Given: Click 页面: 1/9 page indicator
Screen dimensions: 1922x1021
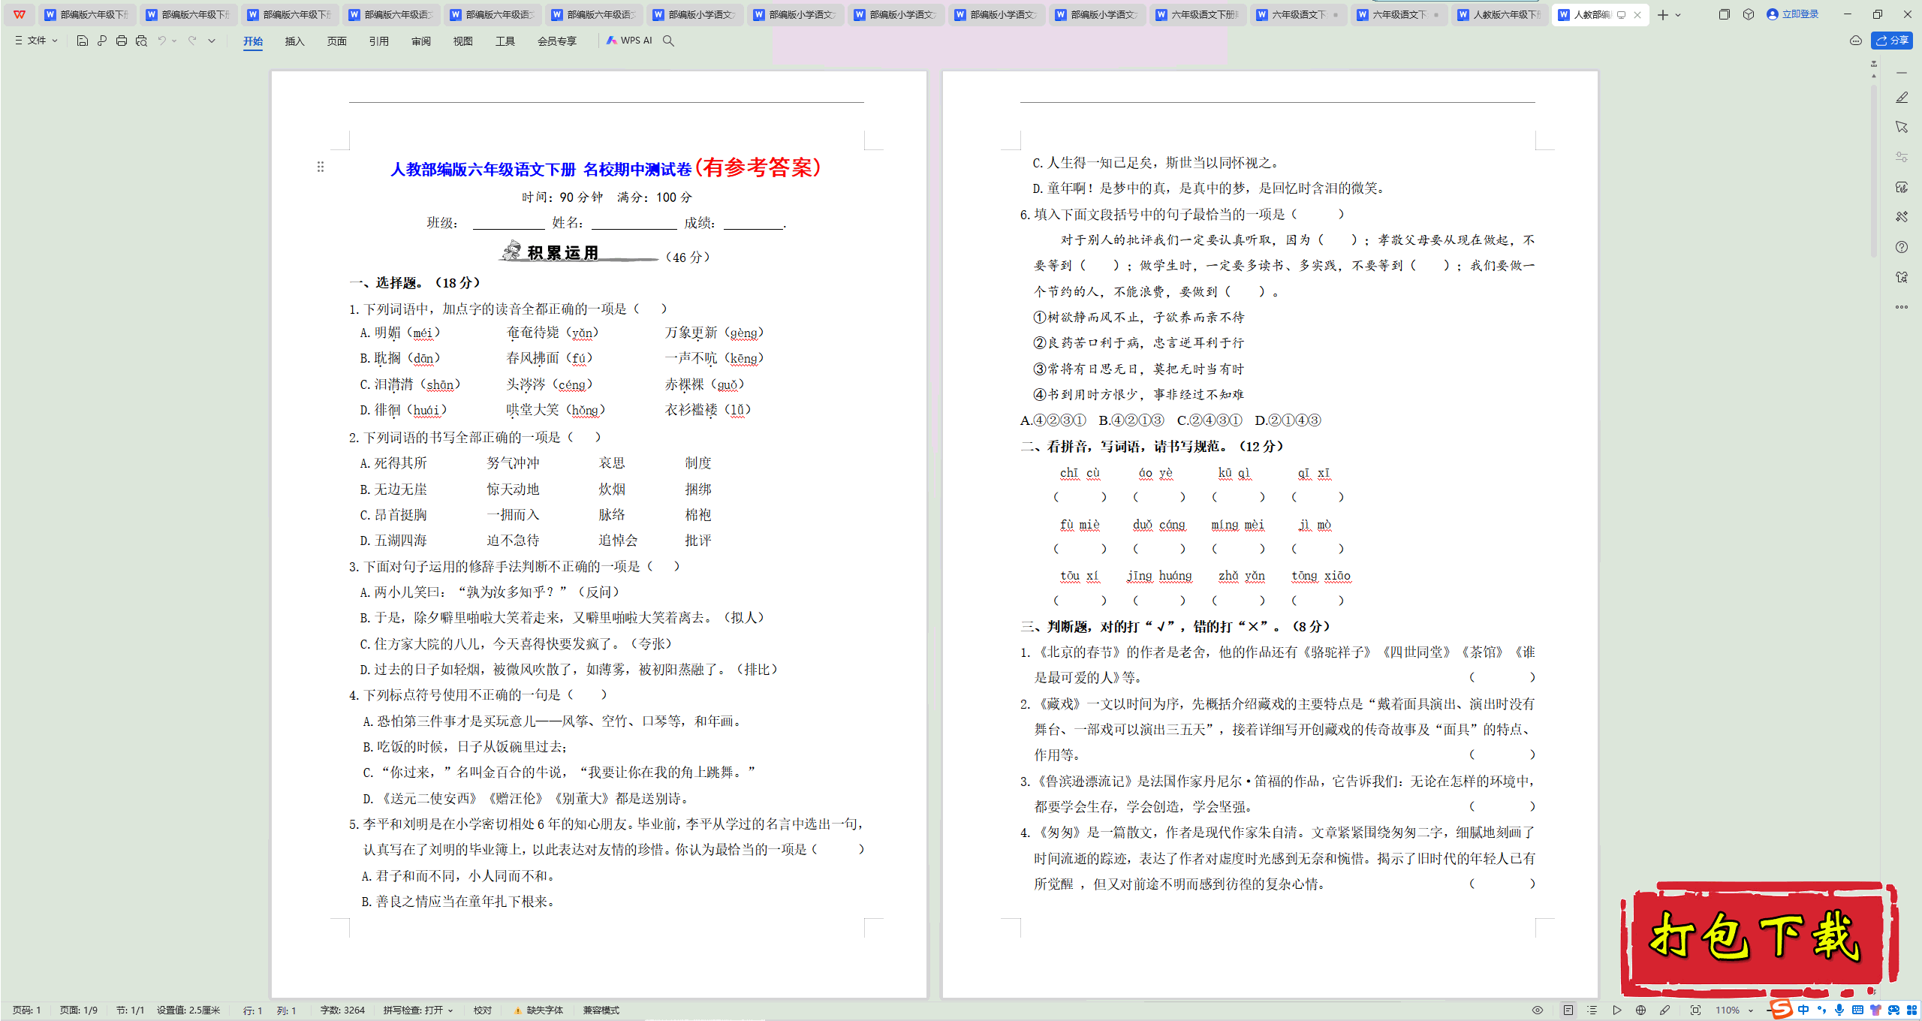Looking at the screenshot, I should pos(79,1010).
